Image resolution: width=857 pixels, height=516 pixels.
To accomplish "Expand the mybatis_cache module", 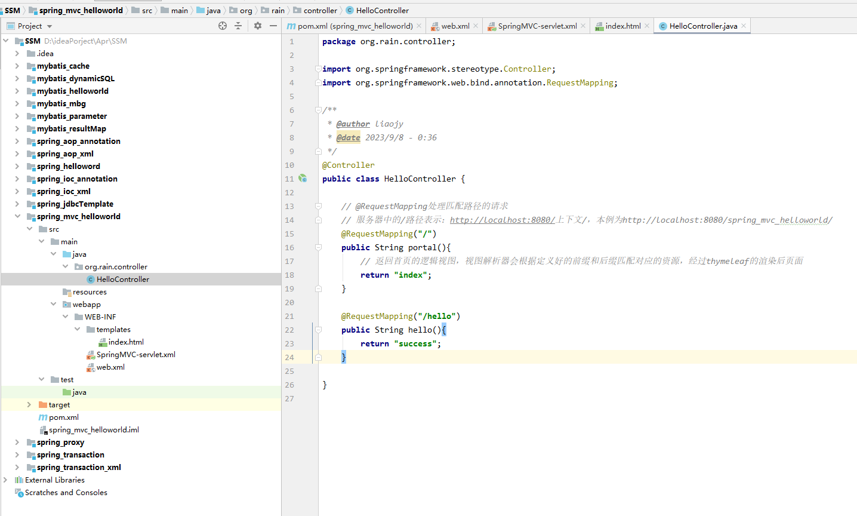I will [x=17, y=66].
